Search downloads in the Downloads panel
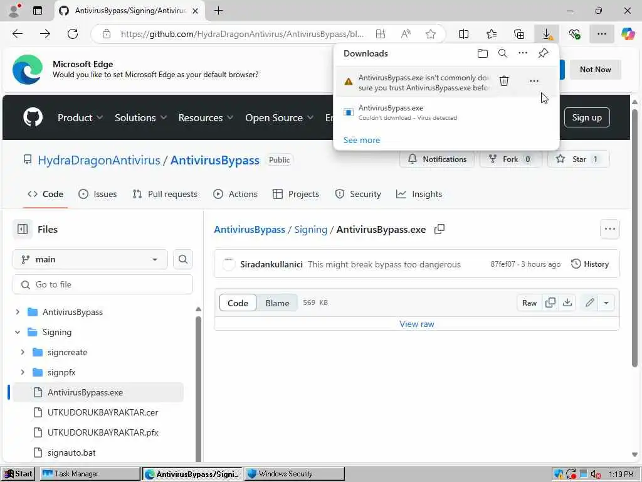The height and width of the screenshot is (482, 642). [x=503, y=53]
